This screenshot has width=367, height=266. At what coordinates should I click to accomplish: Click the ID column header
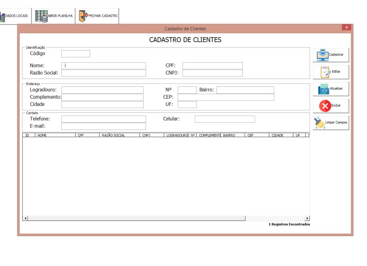point(28,135)
